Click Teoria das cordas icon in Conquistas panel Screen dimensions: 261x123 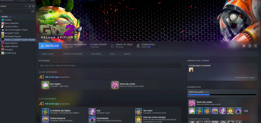click(x=192, y=103)
